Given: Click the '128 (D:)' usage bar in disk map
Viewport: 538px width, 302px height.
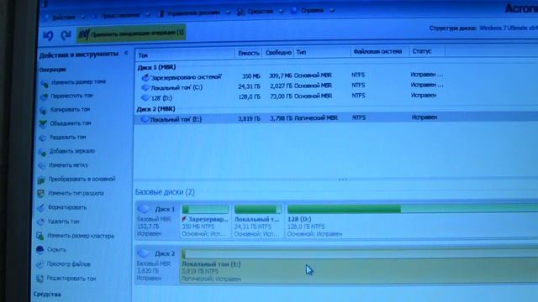Looking at the screenshot, I should point(413,209).
